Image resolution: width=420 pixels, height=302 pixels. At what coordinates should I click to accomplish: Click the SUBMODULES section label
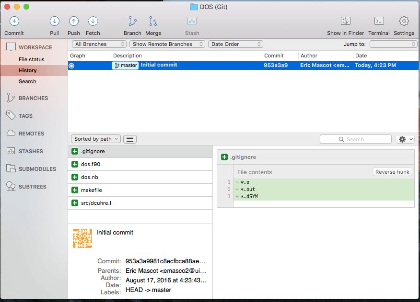tap(37, 169)
